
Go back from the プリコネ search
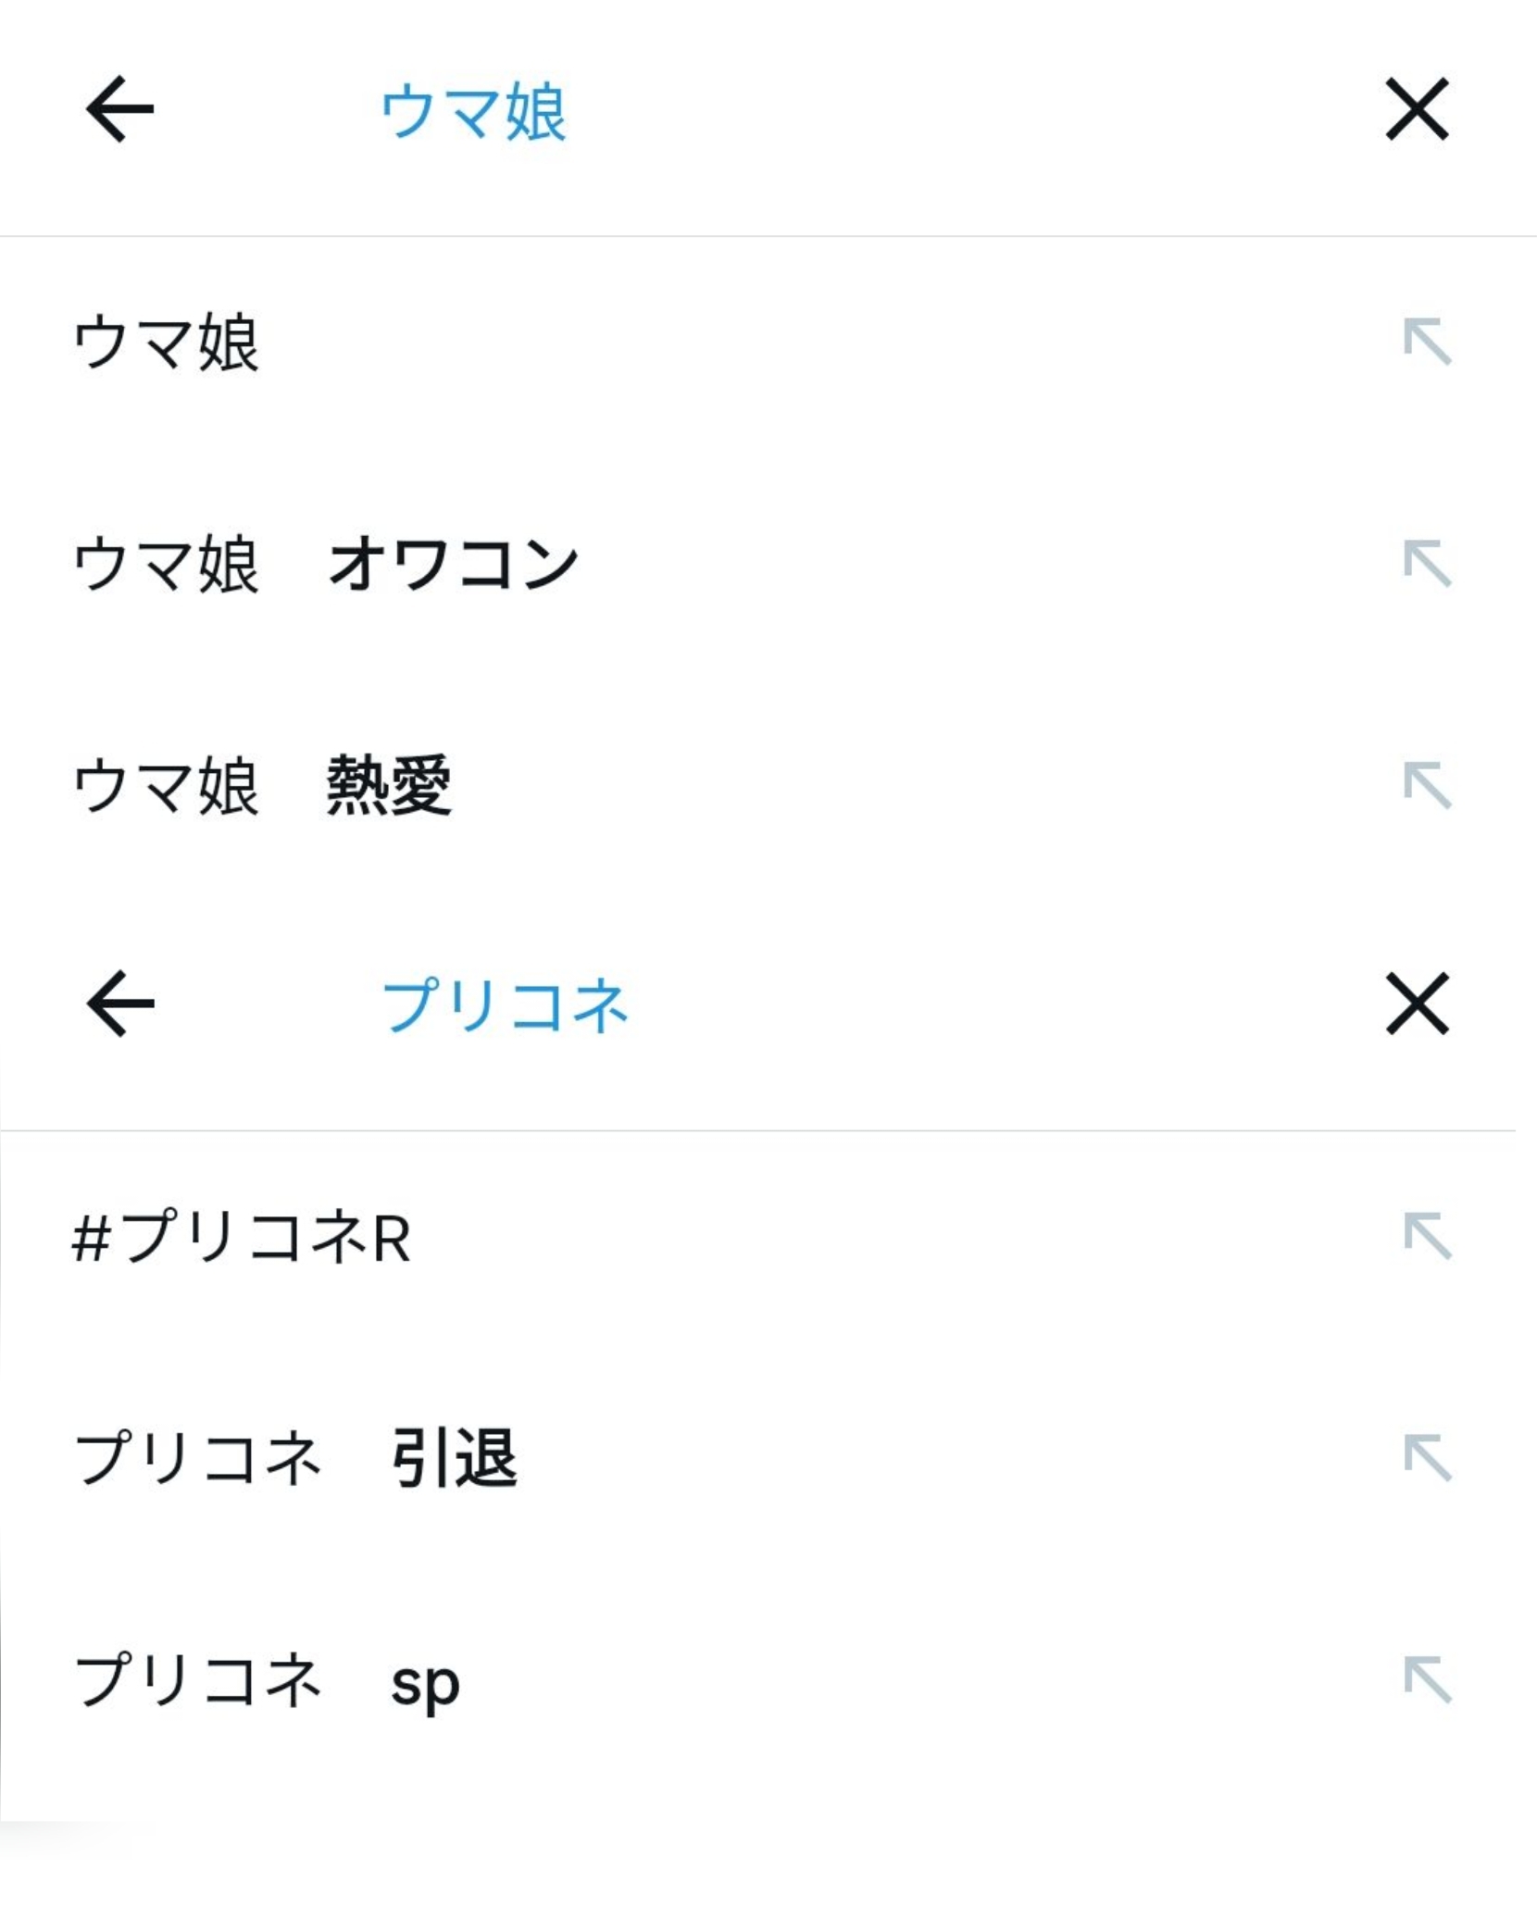[119, 1004]
